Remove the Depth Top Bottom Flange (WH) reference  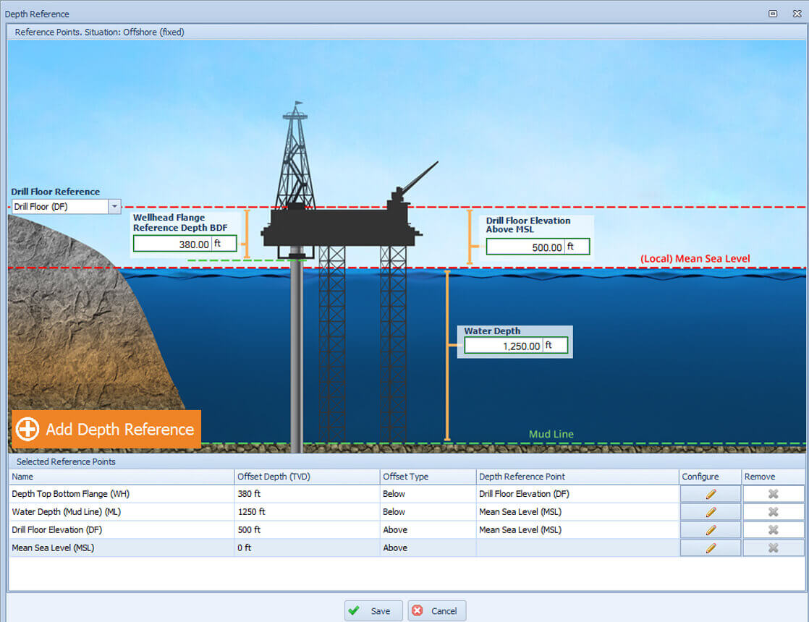point(773,494)
